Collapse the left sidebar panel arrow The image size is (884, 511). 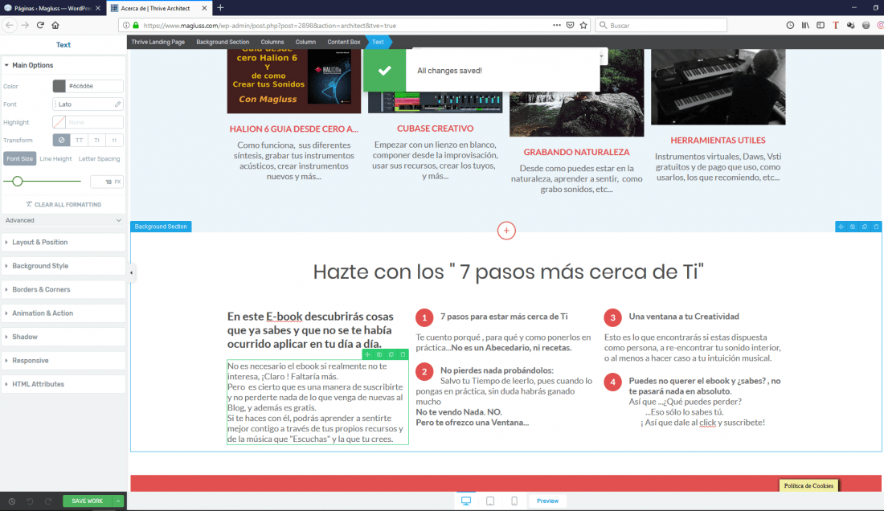point(131,273)
